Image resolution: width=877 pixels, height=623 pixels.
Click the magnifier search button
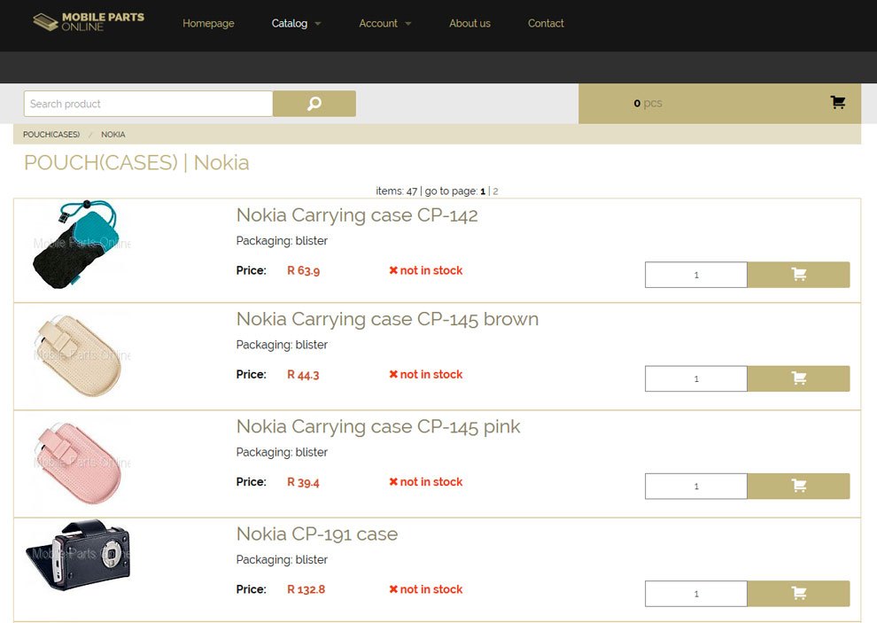coord(314,104)
